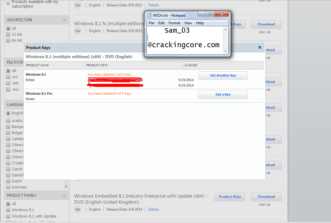Check the Danish language checkbox
Viewport: 331px width, 223px height.
pos(8,175)
